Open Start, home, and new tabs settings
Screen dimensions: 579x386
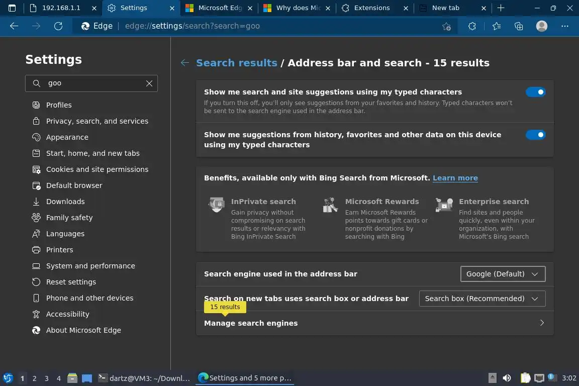tap(92, 153)
